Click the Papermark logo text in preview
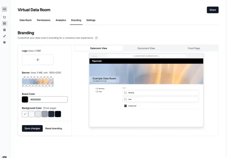Screen dimensions: 227x158 pos(97,61)
